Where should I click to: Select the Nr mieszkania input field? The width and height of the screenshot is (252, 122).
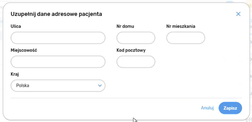[x=185, y=38]
